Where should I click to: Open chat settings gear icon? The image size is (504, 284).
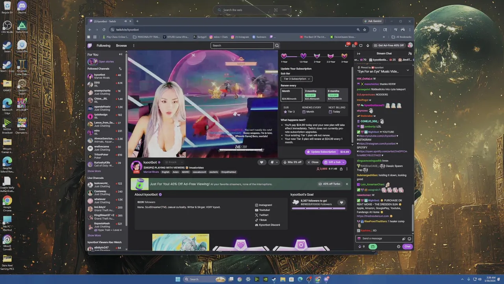coord(398,247)
